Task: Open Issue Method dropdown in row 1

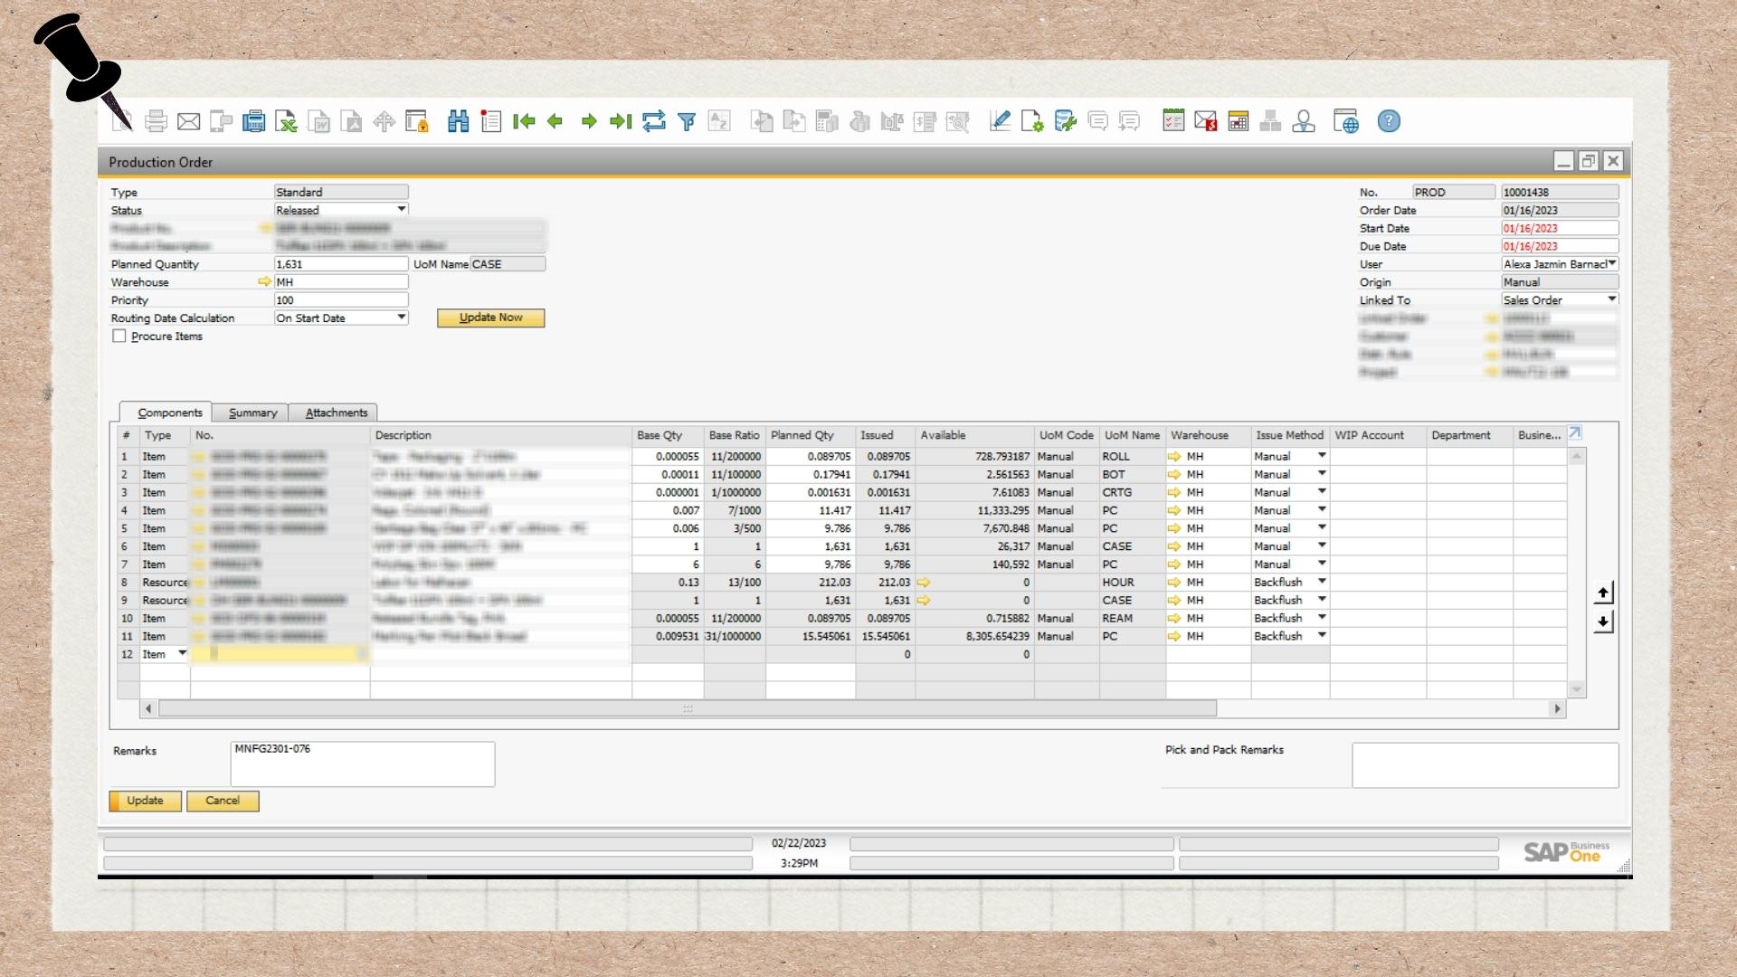Action: (1321, 456)
